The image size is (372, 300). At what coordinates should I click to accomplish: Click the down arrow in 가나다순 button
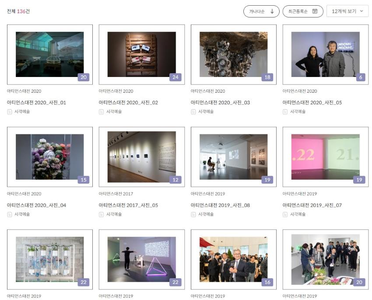(272, 11)
